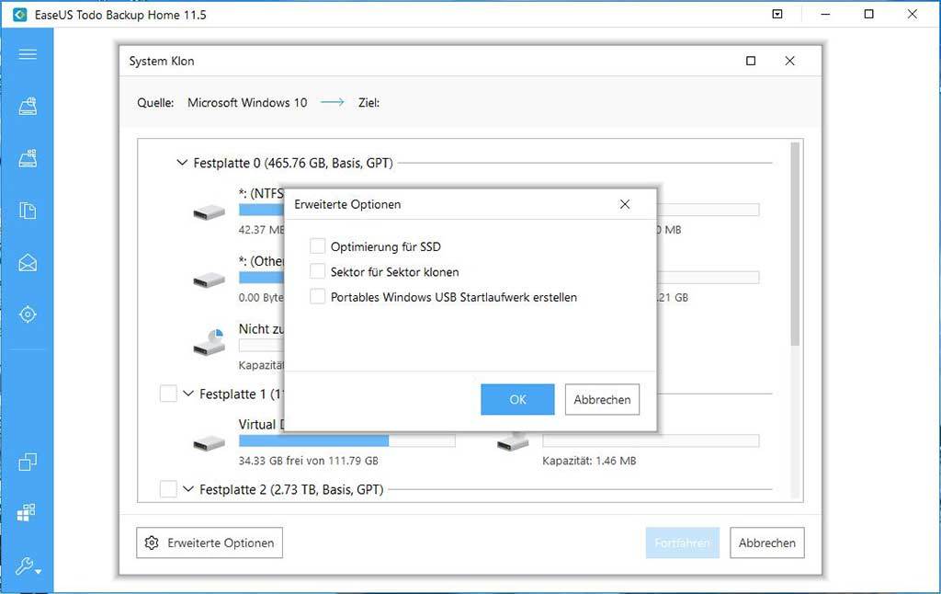This screenshot has width=941, height=594.
Task: Click the Disk/Partition Backup sidebar icon
Action: point(28,107)
